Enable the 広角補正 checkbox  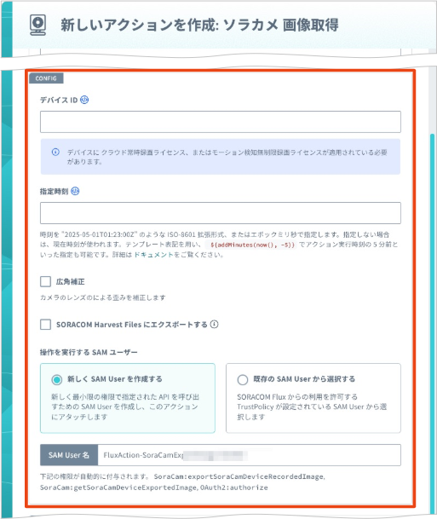pos(45,282)
